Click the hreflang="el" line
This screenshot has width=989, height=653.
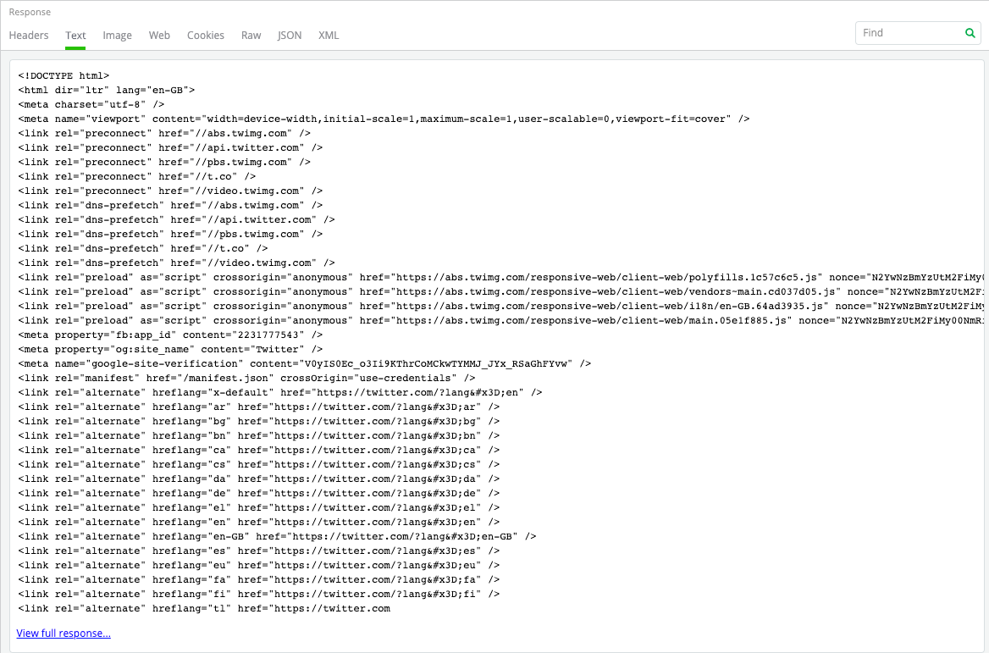pos(259,508)
